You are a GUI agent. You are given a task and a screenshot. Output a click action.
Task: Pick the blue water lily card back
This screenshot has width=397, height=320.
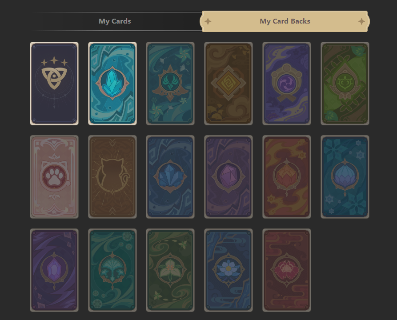pos(229,270)
